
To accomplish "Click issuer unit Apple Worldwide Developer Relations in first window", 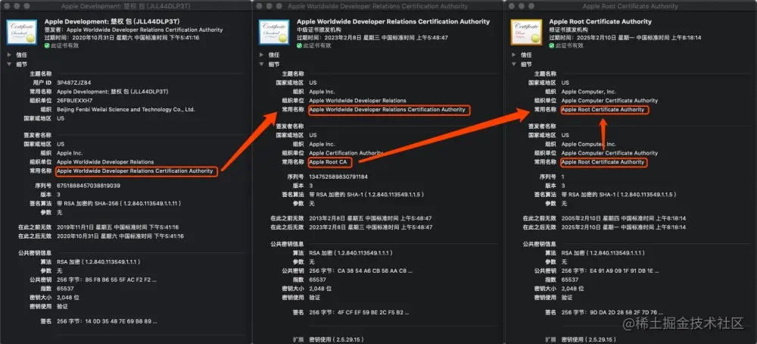I will click(x=105, y=162).
